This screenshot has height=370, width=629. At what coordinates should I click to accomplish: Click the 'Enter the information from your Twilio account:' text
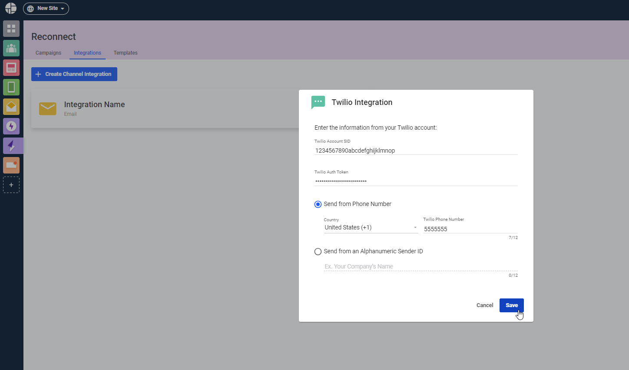(x=376, y=128)
